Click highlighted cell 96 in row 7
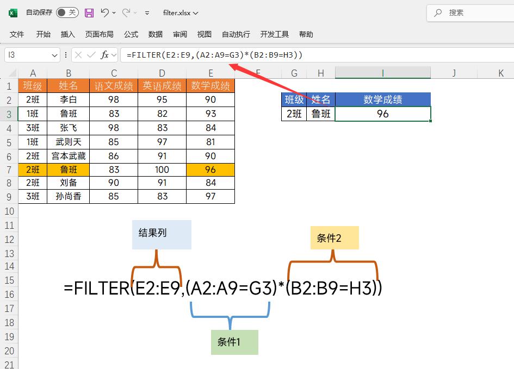Screen dimensions: 514x369 tap(210, 170)
